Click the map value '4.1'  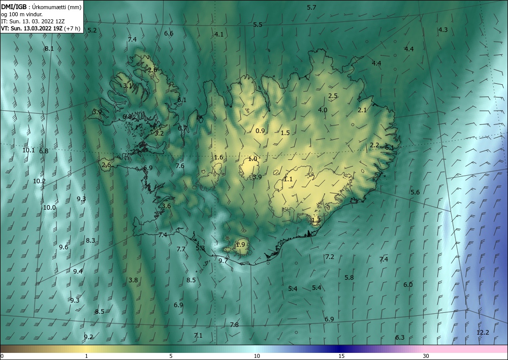(219, 35)
